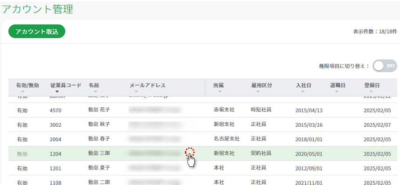Select the 雇用区分 column header label
400x185 pixels.
click(261, 86)
